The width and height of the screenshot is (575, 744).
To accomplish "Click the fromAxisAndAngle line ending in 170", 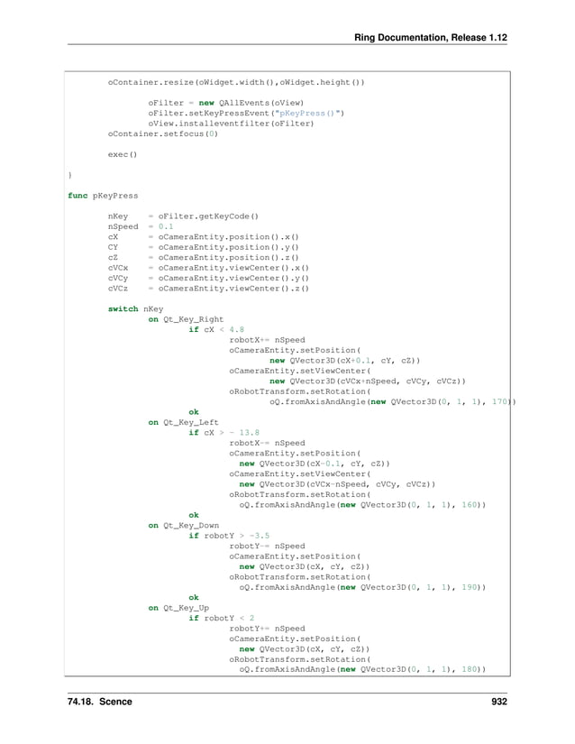I will (x=393, y=402).
